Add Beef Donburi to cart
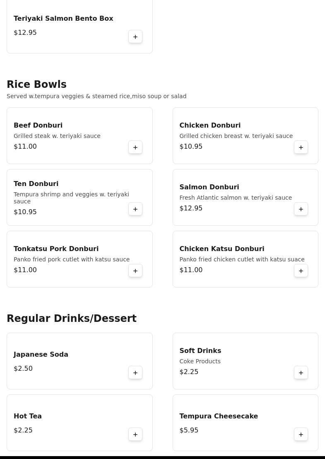 tap(135, 147)
